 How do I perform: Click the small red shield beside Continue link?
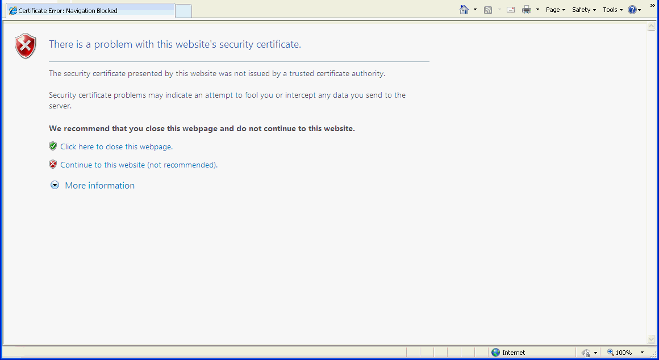click(52, 164)
